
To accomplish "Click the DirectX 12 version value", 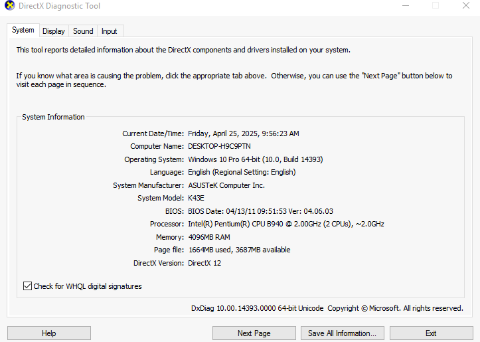I will (204, 263).
